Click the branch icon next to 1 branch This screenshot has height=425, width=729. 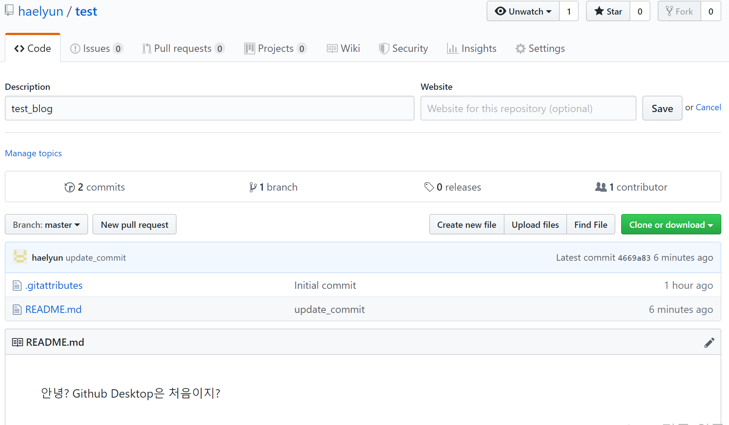(253, 187)
